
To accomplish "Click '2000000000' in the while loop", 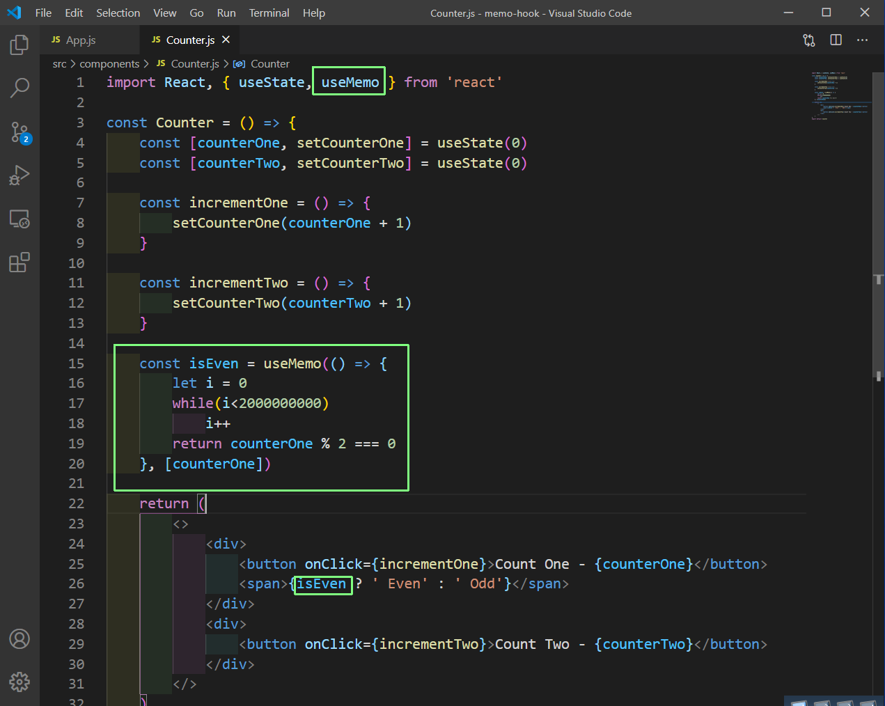I will point(280,403).
